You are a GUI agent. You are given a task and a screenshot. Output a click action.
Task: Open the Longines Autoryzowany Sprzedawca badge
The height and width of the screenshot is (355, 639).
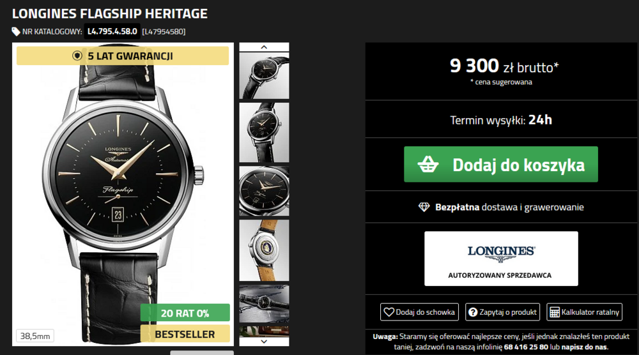point(501,259)
